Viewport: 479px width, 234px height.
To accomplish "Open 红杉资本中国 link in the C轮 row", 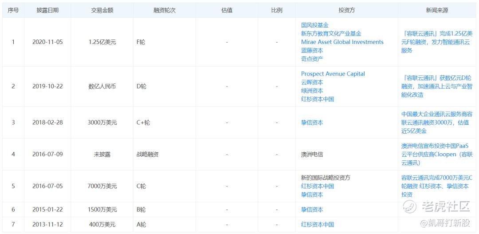I will (318, 186).
